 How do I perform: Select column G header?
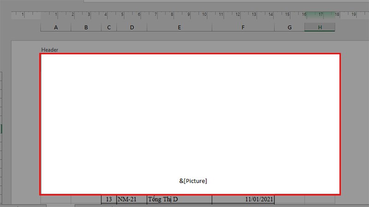point(290,27)
